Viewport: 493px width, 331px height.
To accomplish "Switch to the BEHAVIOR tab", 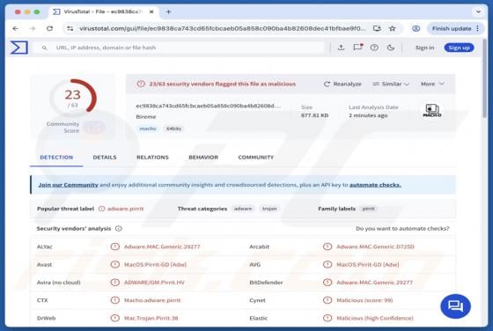I will [203, 158].
